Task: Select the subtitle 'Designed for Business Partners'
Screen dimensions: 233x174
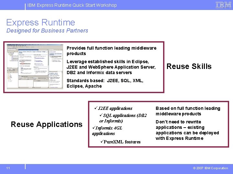Action: (x=47, y=31)
